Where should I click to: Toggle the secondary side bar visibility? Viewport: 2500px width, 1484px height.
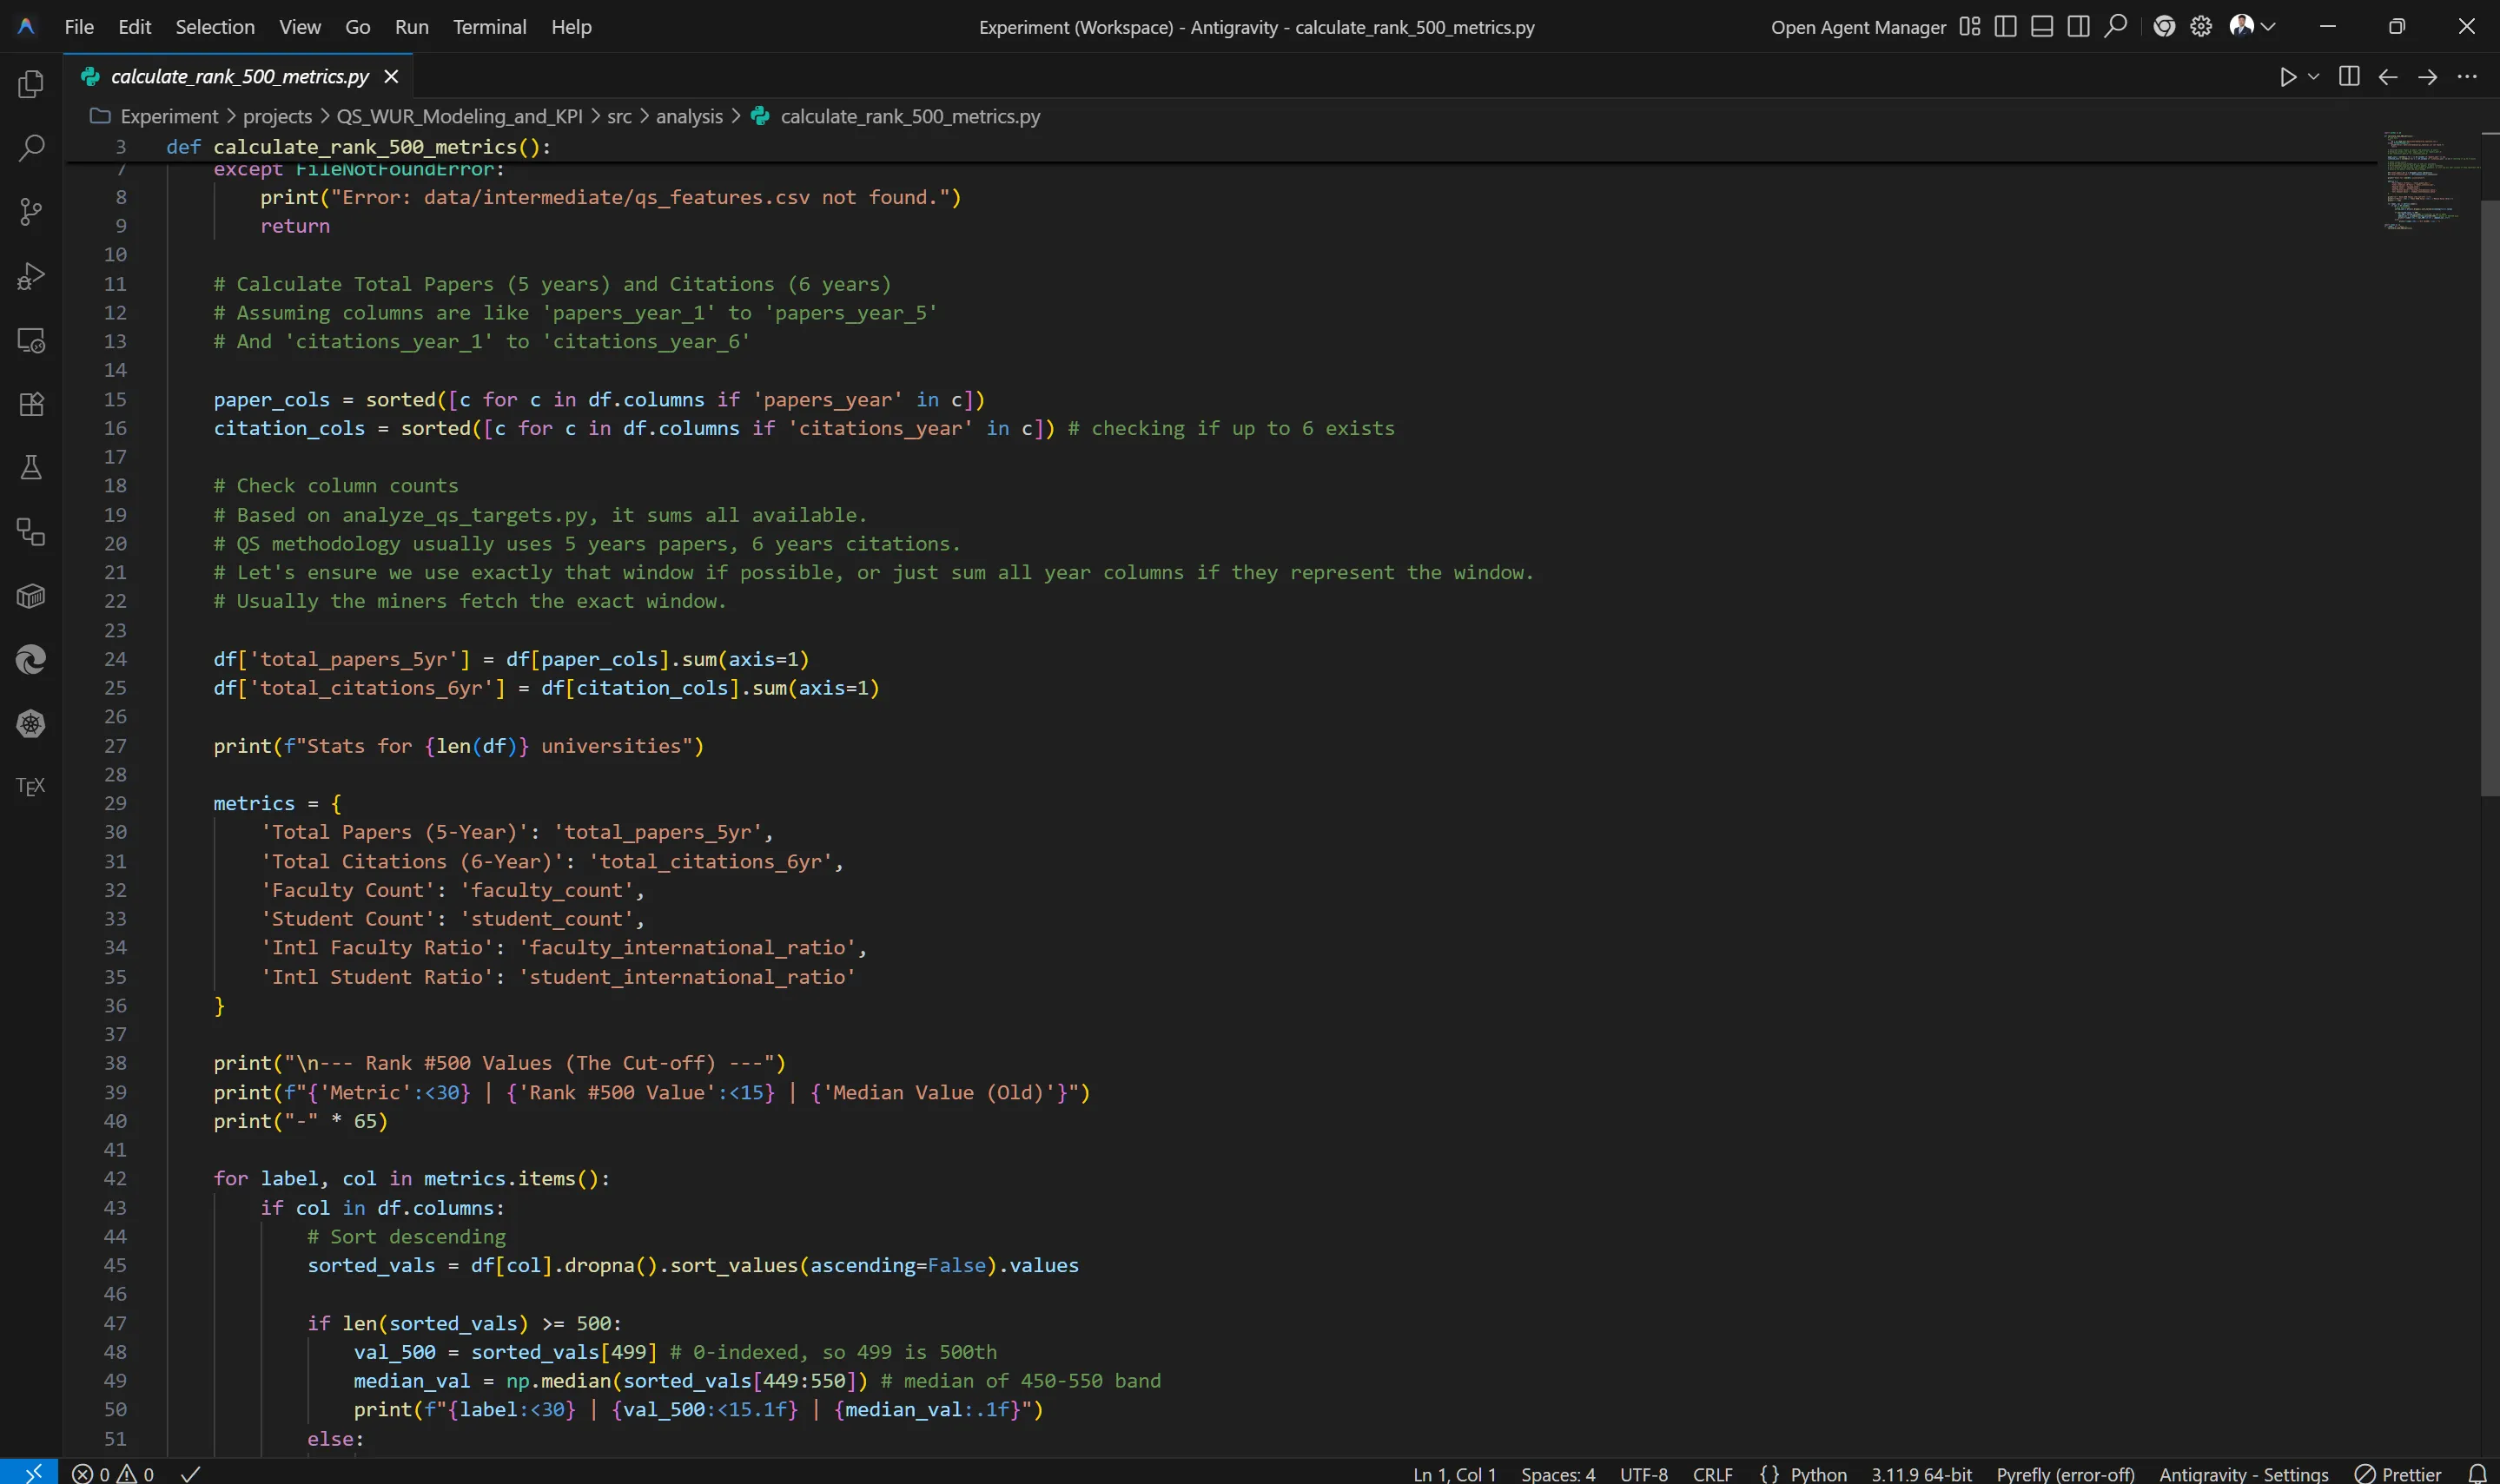(2078, 26)
